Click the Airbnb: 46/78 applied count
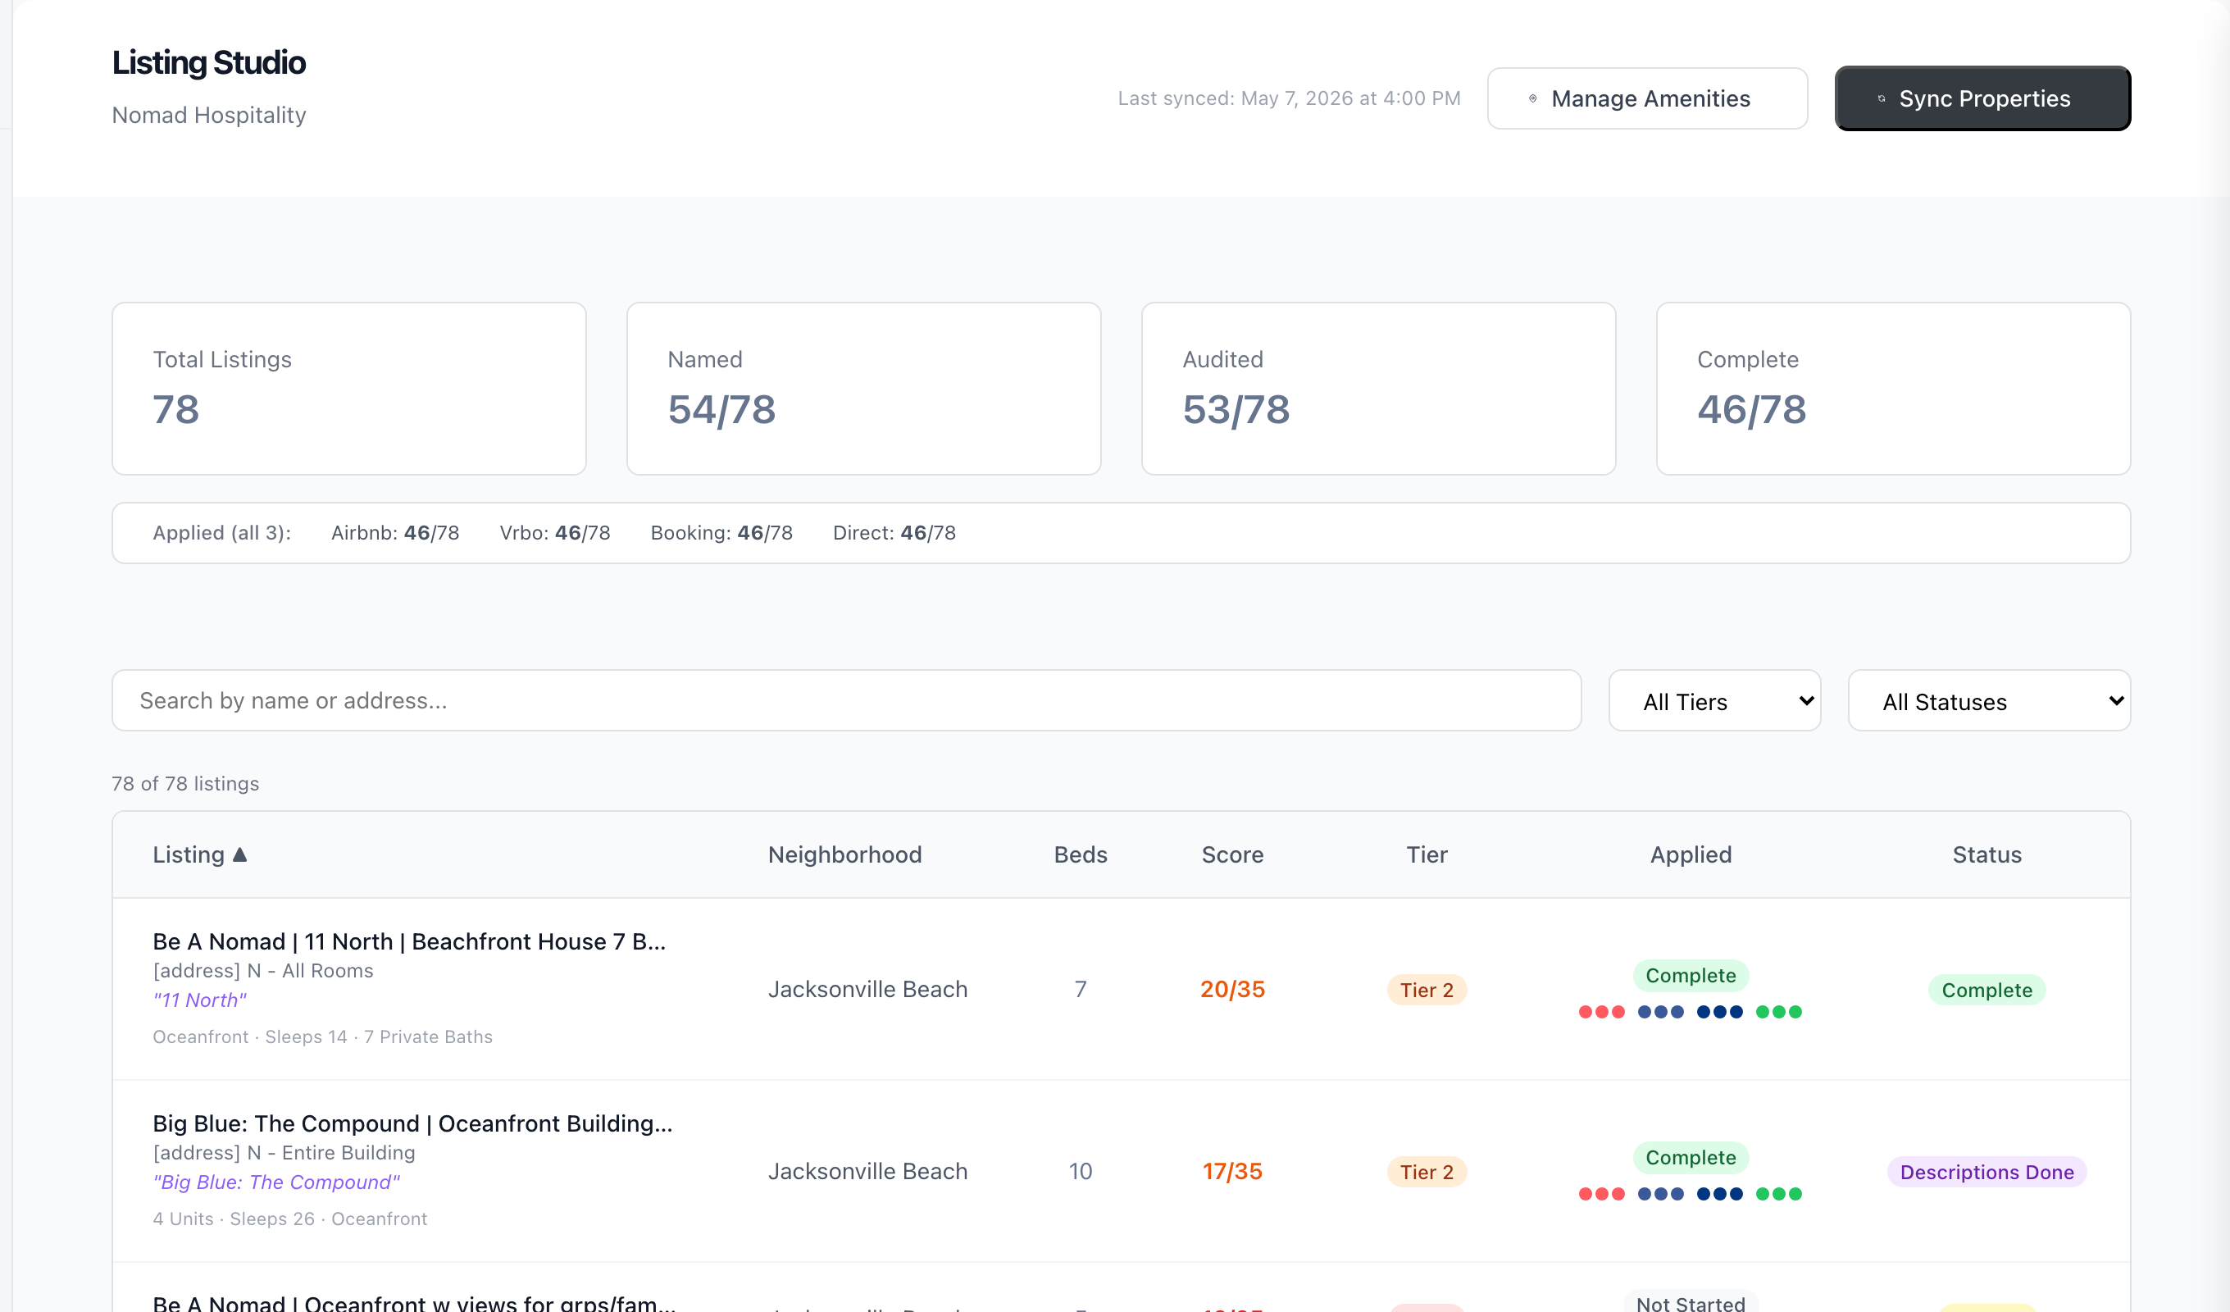 pos(394,533)
